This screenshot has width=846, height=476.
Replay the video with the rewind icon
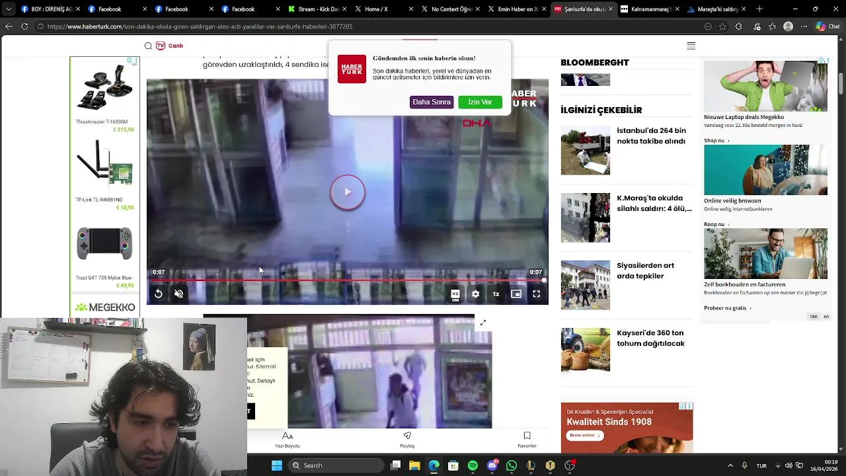pos(159,294)
